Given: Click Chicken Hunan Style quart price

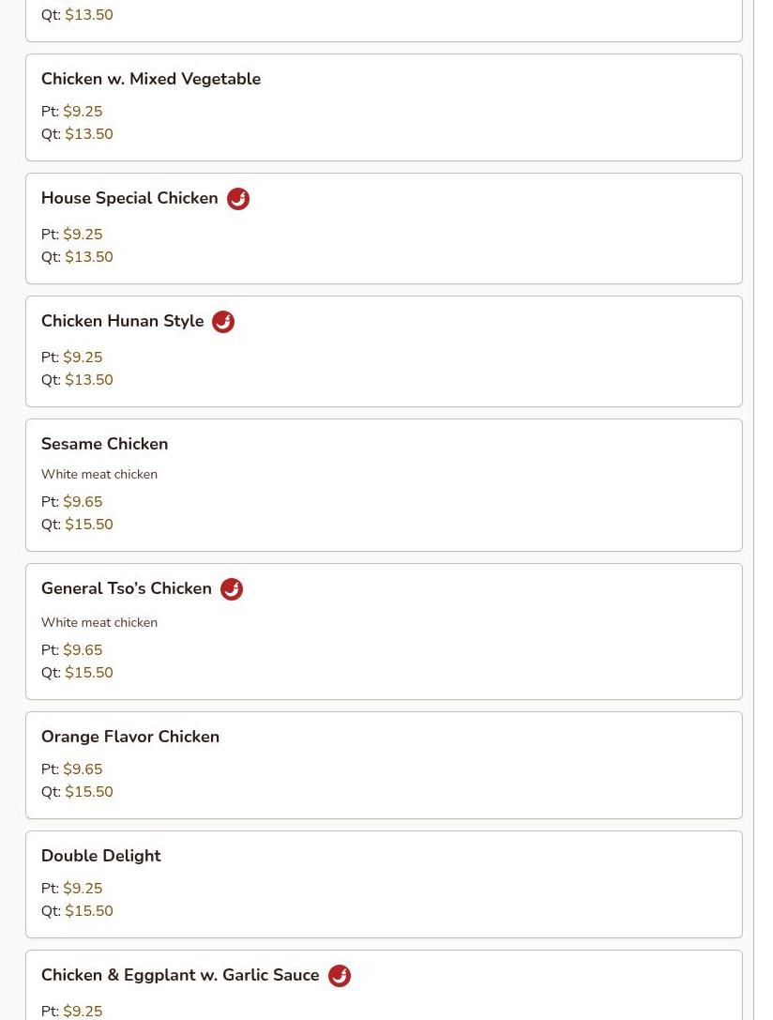Looking at the screenshot, I should pyautogui.click(x=89, y=380).
